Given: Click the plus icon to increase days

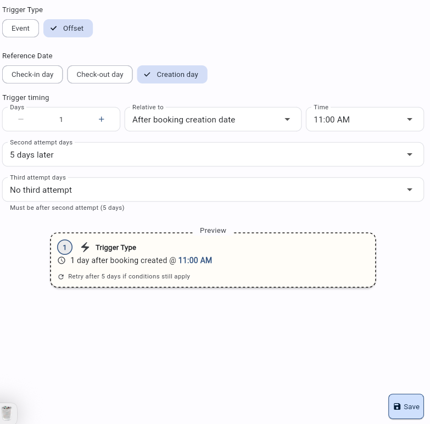Looking at the screenshot, I should [102, 120].
